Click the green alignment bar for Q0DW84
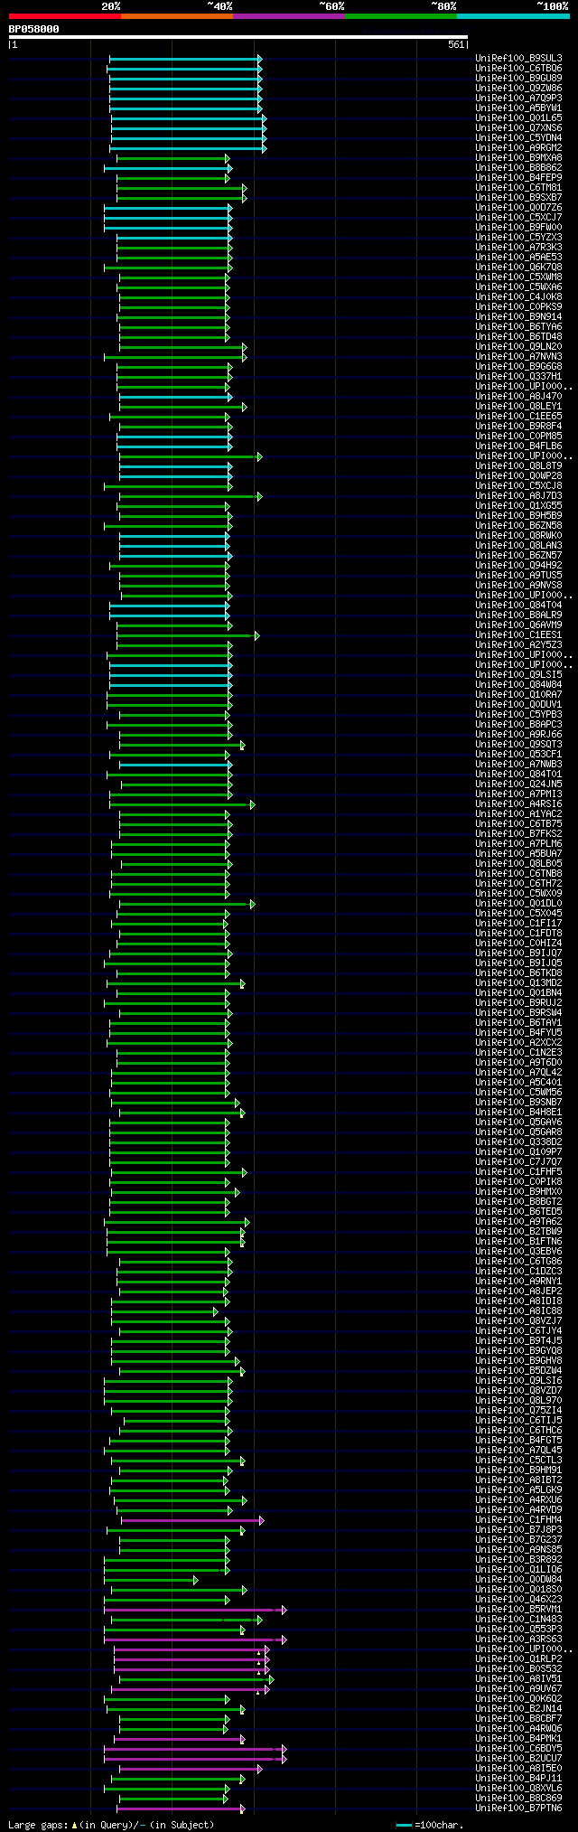The width and height of the screenshot is (578, 1832). pyautogui.click(x=151, y=1580)
